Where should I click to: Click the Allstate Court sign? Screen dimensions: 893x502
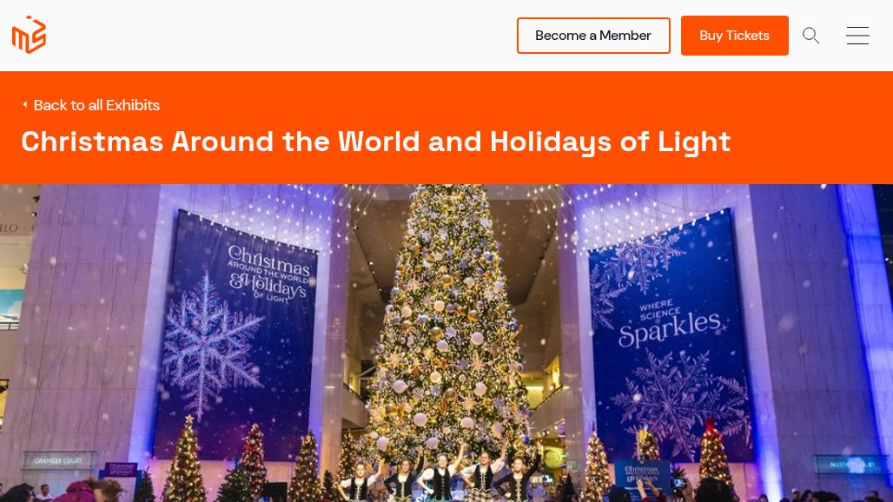[851, 465]
